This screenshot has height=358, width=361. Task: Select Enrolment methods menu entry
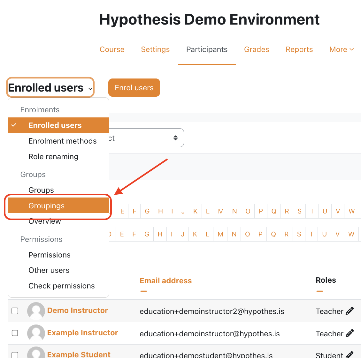point(62,141)
